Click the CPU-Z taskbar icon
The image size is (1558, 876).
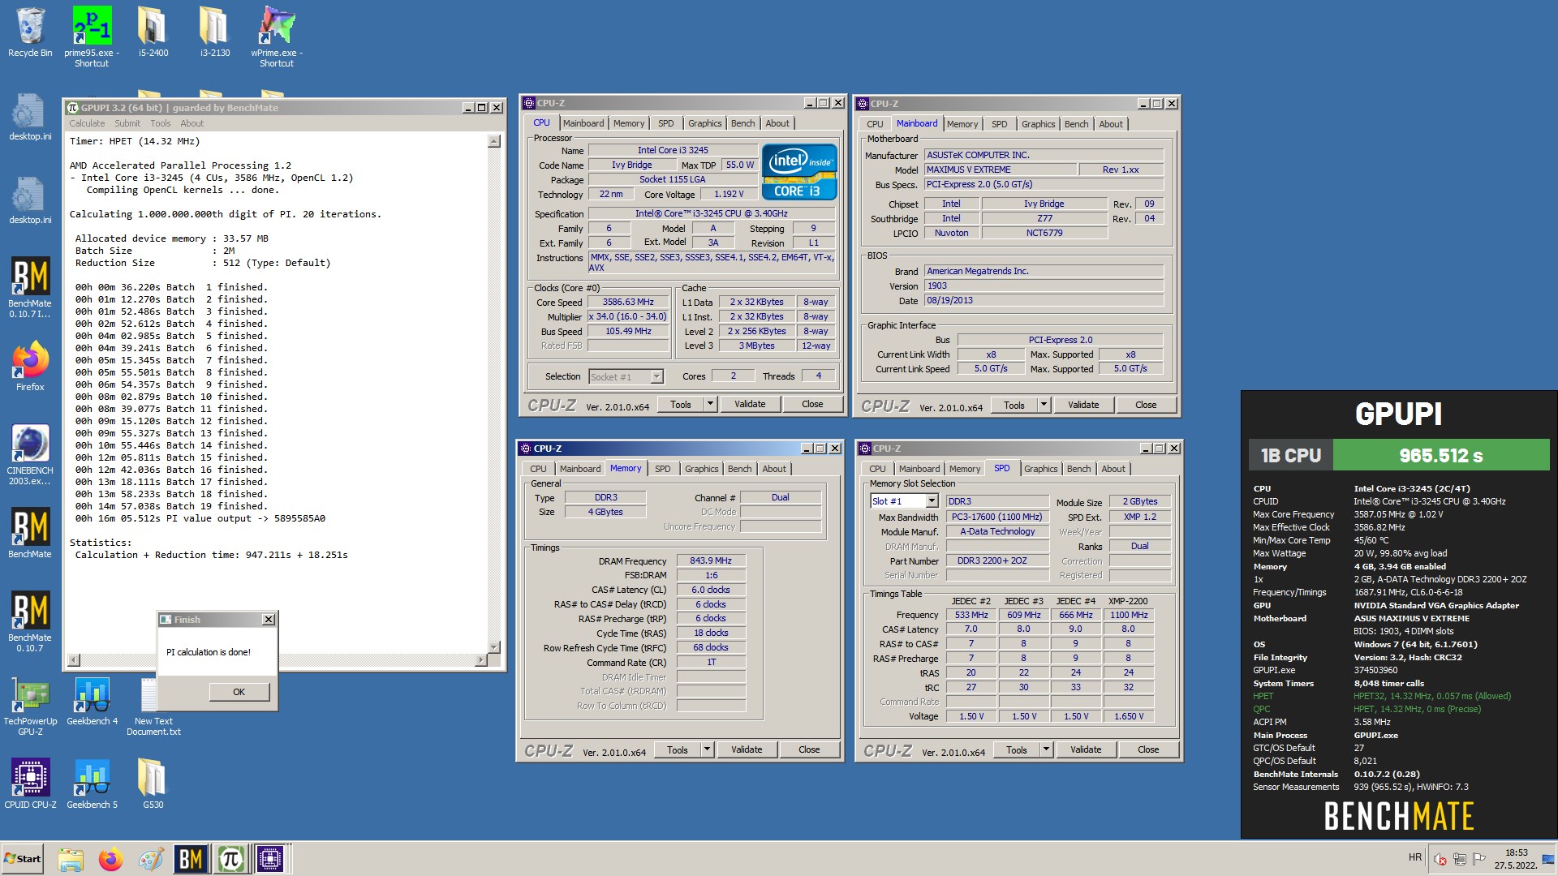[x=270, y=859]
